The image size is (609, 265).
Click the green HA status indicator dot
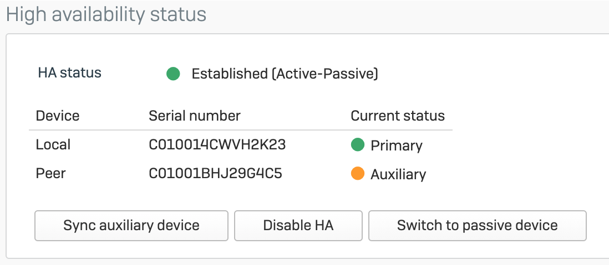click(x=173, y=74)
